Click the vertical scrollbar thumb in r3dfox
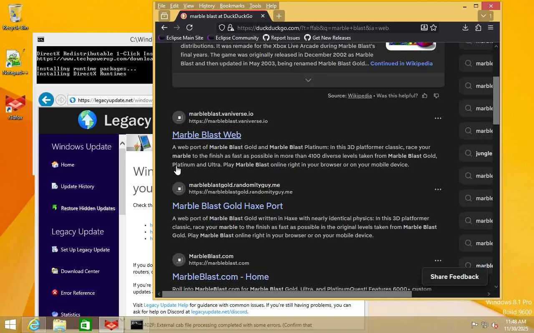 click(x=496, y=100)
